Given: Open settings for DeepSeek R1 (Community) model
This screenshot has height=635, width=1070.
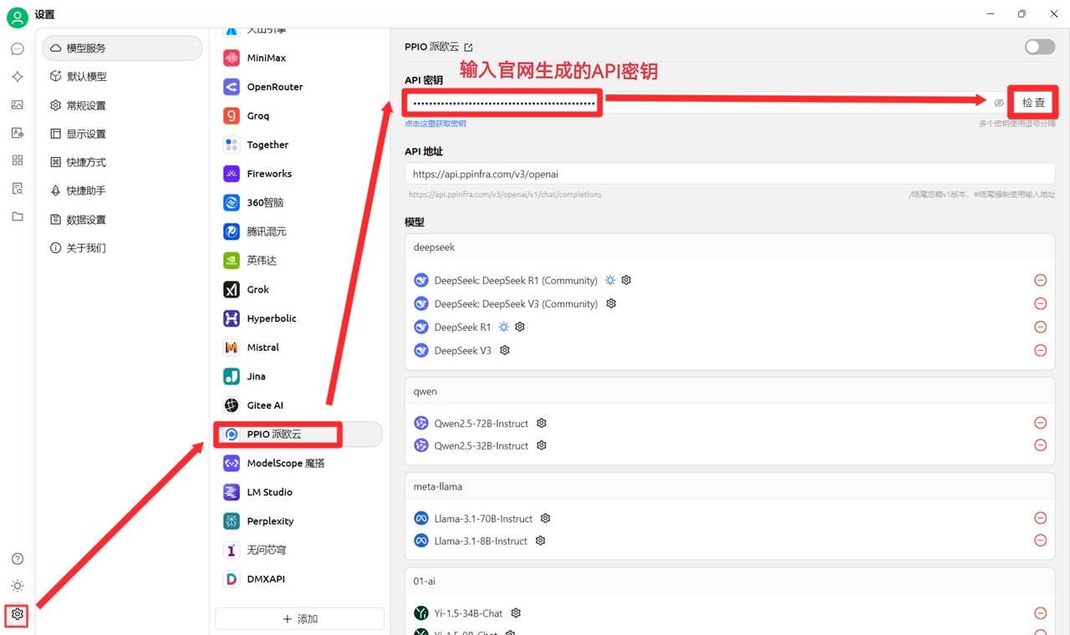Looking at the screenshot, I should tap(626, 280).
